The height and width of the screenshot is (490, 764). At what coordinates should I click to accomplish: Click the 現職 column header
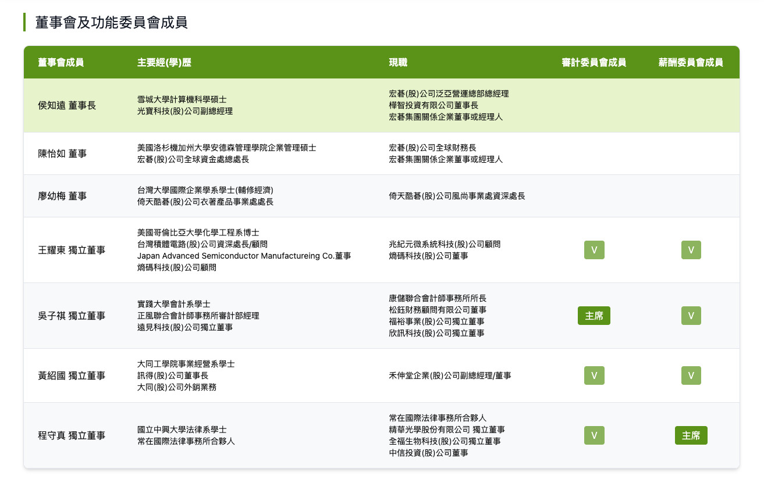[x=398, y=62]
